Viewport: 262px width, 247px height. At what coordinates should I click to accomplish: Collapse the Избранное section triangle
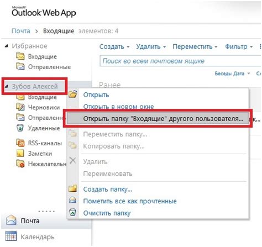point(7,46)
